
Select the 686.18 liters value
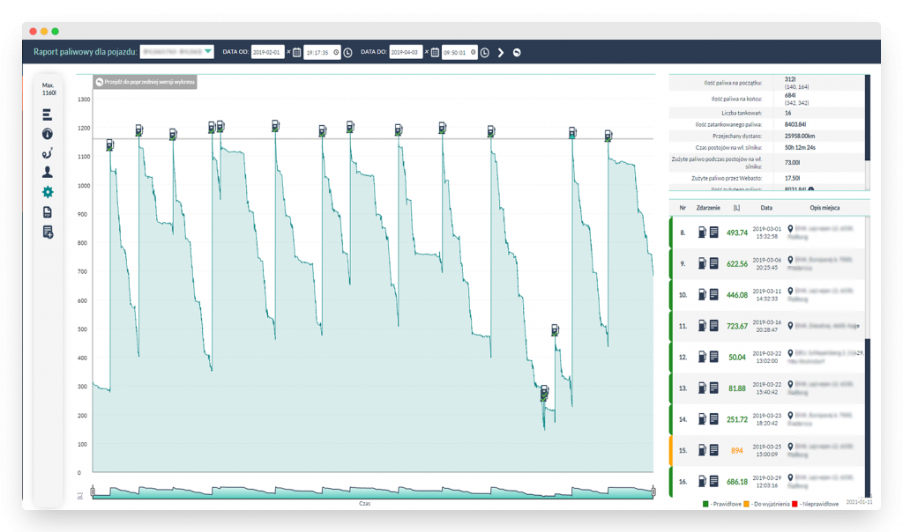click(x=736, y=482)
